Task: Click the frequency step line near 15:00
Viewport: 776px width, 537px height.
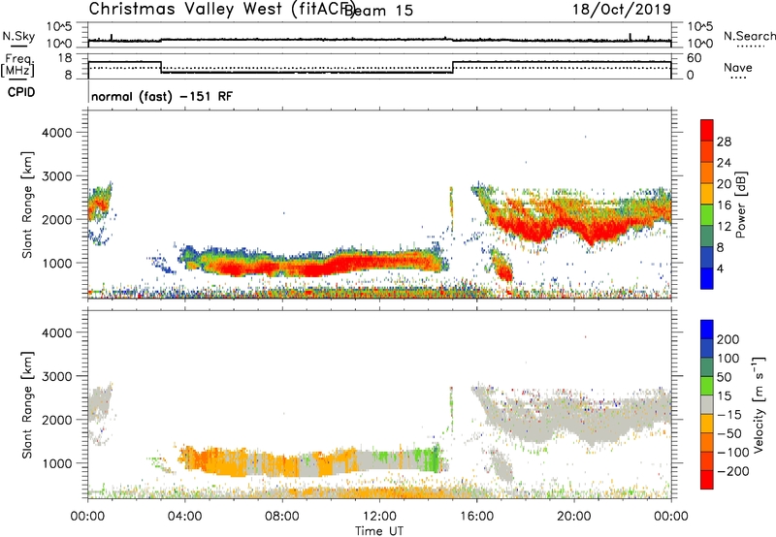Action: point(452,68)
